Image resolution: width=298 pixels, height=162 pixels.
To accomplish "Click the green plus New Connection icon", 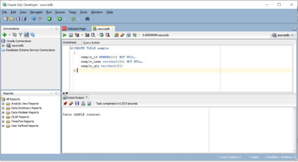I will [4, 35].
